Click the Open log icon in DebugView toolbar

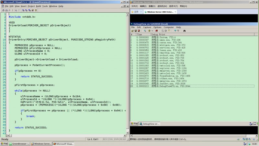tap(132, 31)
